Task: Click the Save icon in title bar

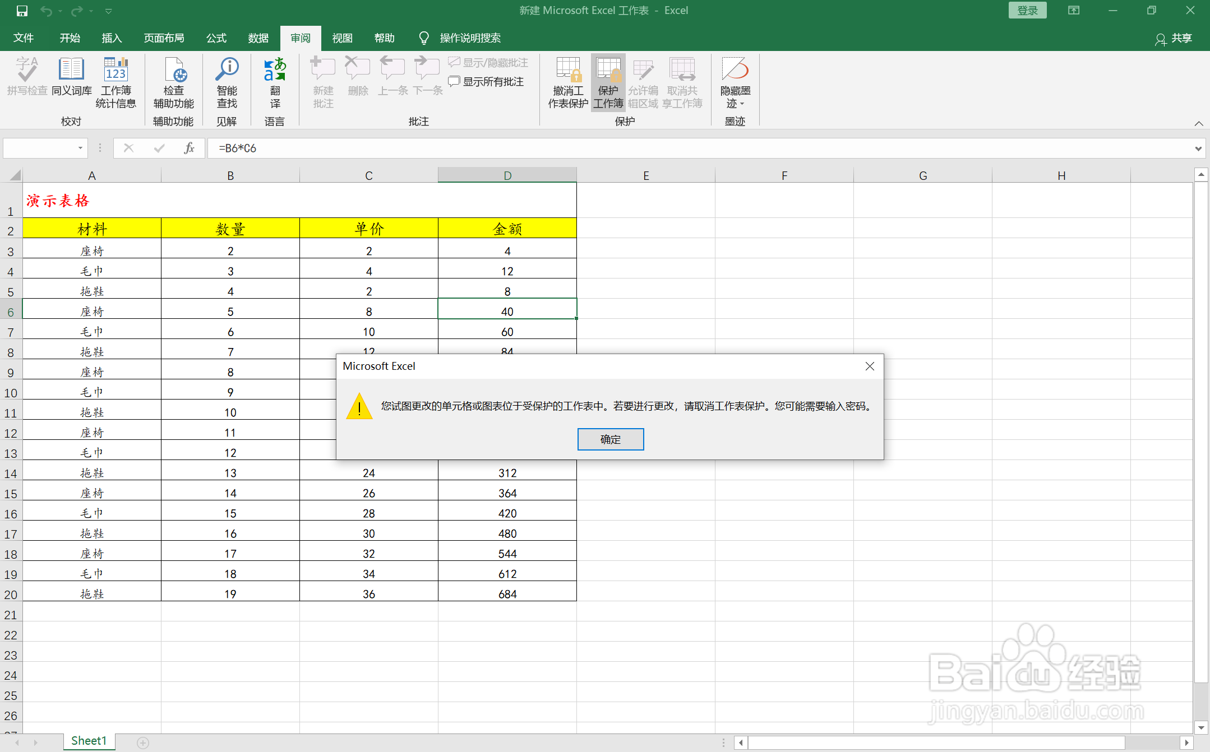Action: click(22, 11)
